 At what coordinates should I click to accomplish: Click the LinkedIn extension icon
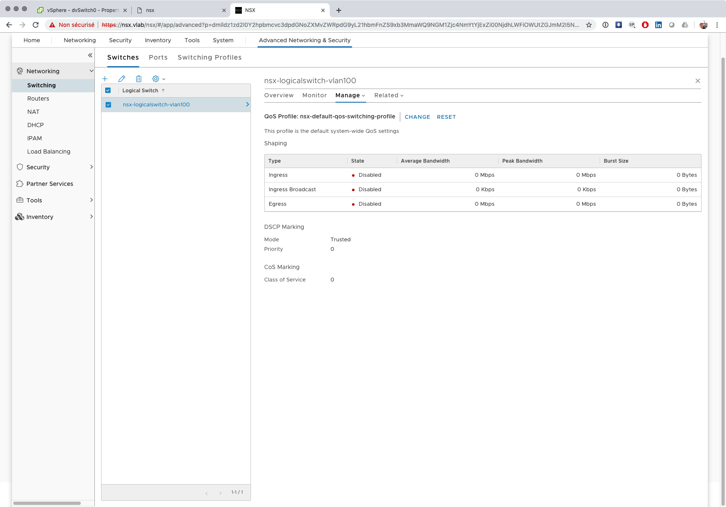658,25
